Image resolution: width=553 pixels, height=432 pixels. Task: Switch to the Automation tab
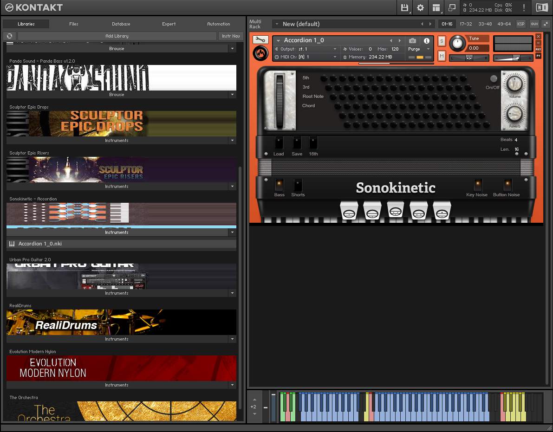(218, 24)
